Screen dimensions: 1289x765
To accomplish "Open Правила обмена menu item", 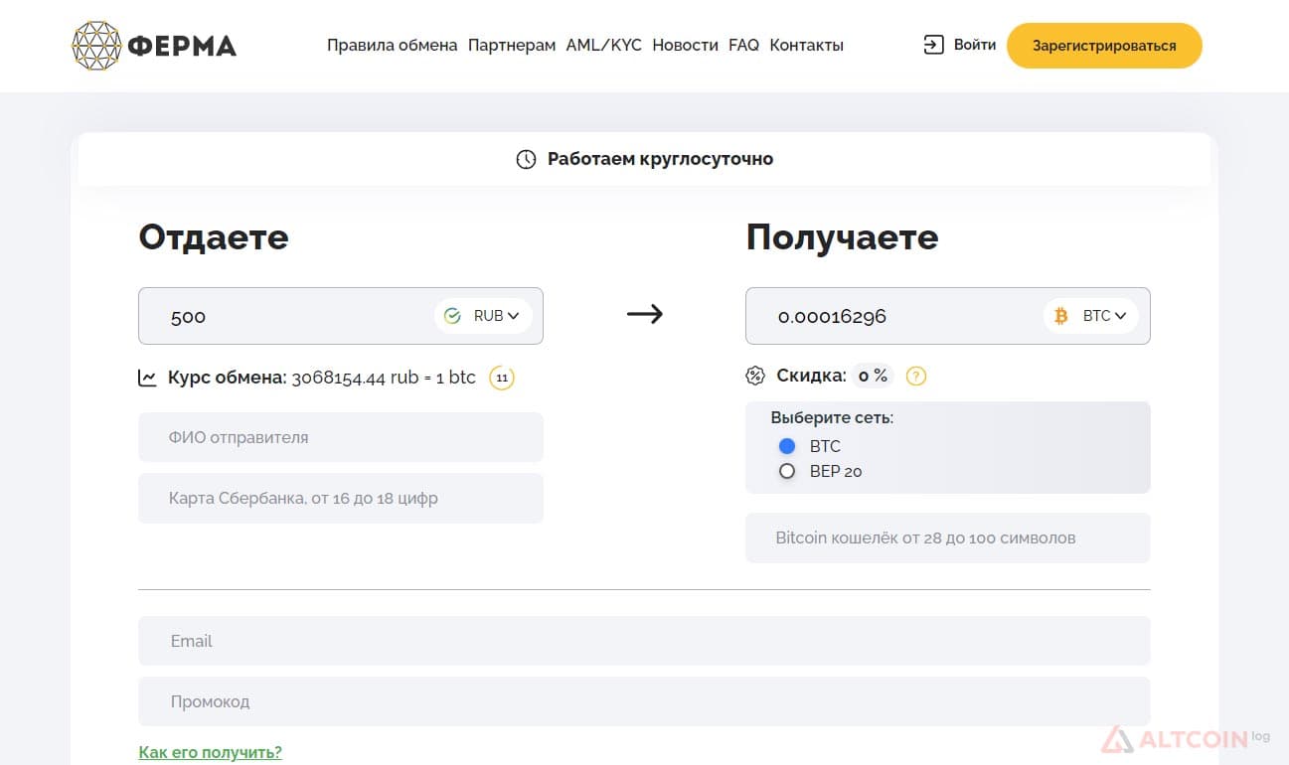I will [393, 45].
